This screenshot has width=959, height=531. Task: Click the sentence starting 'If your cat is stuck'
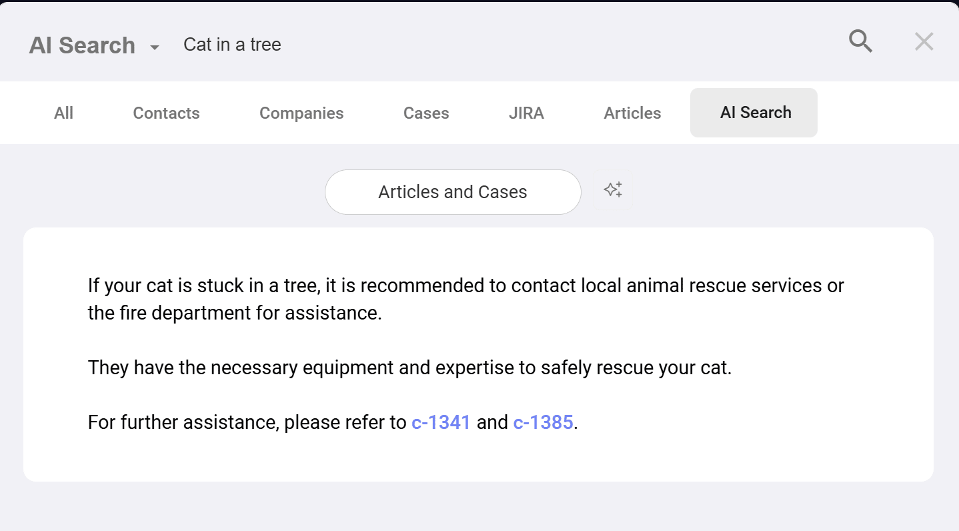point(465,286)
